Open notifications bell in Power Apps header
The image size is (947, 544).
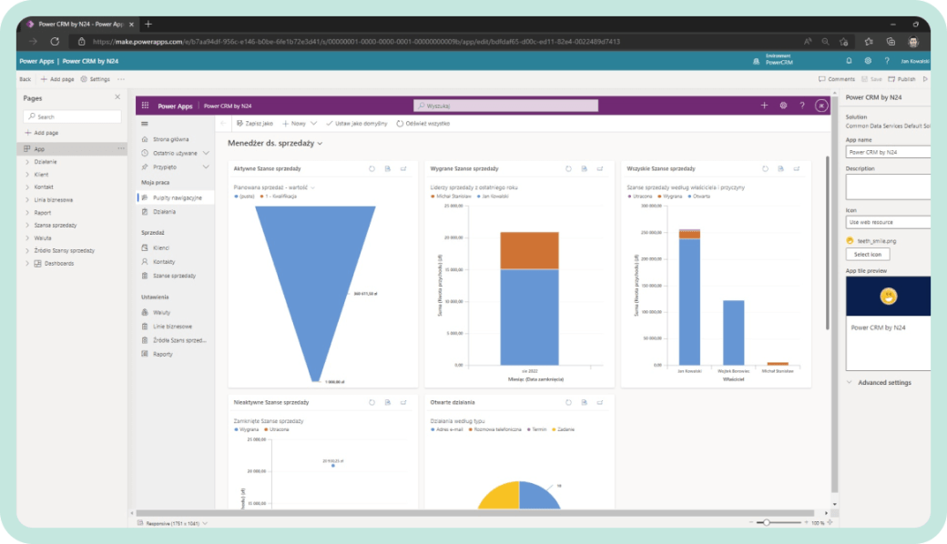coord(849,61)
